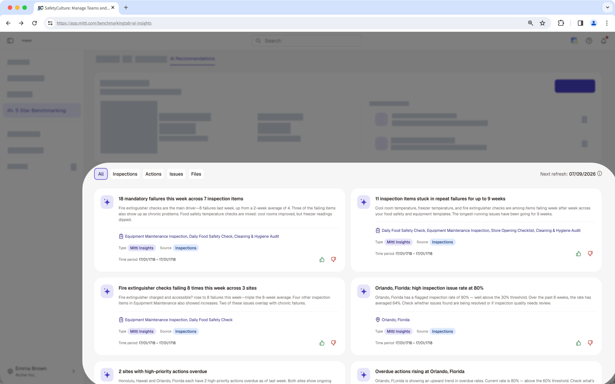Viewport: 615px width, 384px height.
Task: Thumbs down the 11 inspection items stuck insight
Action: tap(590, 254)
